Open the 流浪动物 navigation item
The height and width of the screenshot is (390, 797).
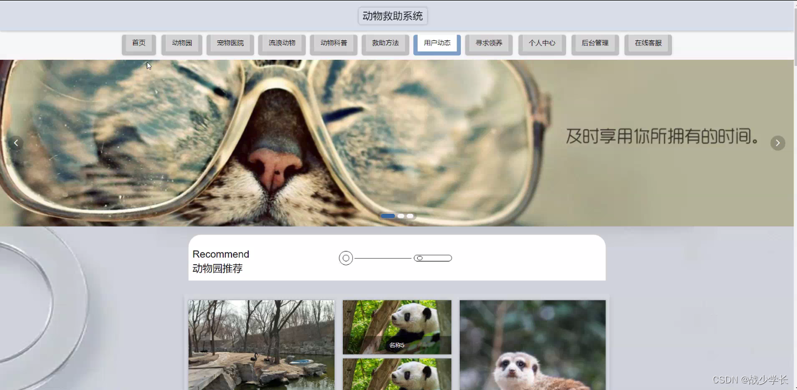[x=282, y=44]
